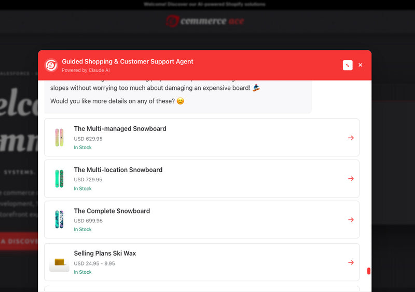This screenshot has height=292, width=415.
Task: Click the Guided Shopping & Customer Support Agent title
Action: (128, 61)
